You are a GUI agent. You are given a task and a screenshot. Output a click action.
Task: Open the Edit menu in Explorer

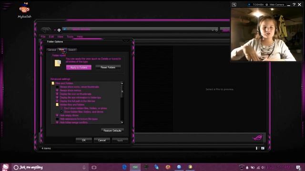51,37
